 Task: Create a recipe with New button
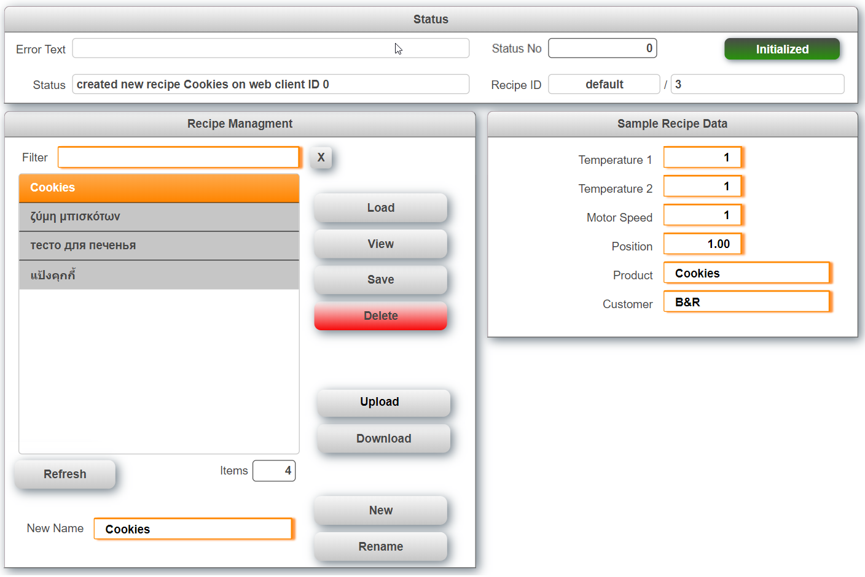[x=380, y=511]
